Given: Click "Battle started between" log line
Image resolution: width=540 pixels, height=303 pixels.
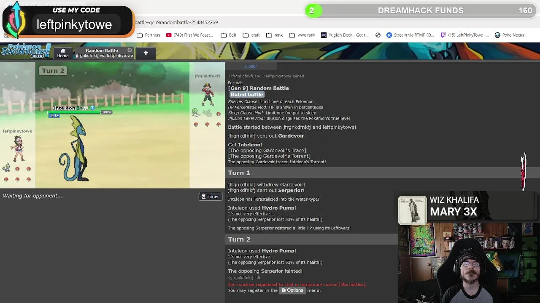Looking at the screenshot, I should coord(292,127).
